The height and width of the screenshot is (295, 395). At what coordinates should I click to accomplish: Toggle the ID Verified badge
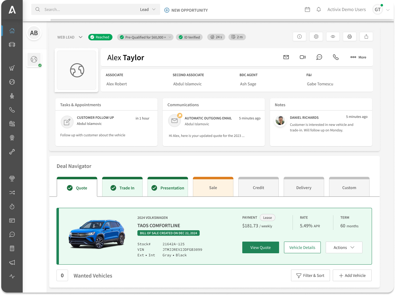tap(189, 37)
